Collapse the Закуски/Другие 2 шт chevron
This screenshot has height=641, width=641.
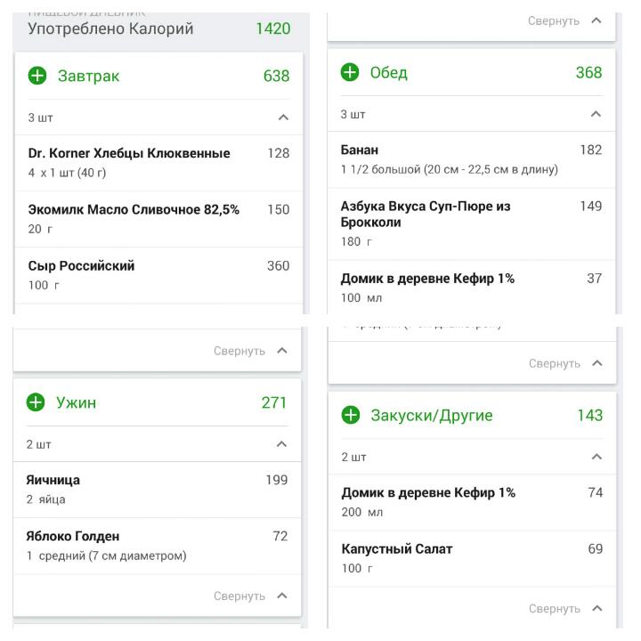596,457
